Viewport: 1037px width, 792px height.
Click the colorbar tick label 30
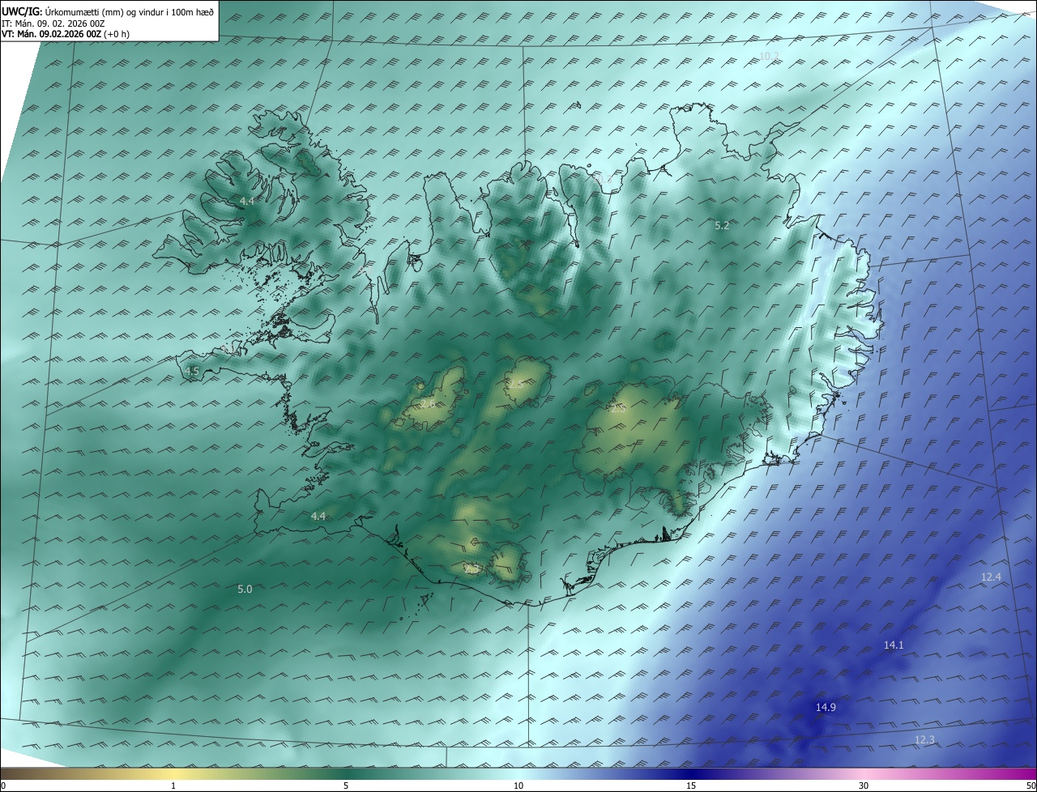tap(864, 786)
